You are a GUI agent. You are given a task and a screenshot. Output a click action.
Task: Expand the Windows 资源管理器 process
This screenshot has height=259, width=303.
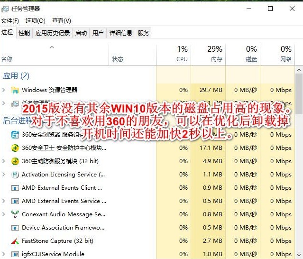pyautogui.click(x=3, y=90)
